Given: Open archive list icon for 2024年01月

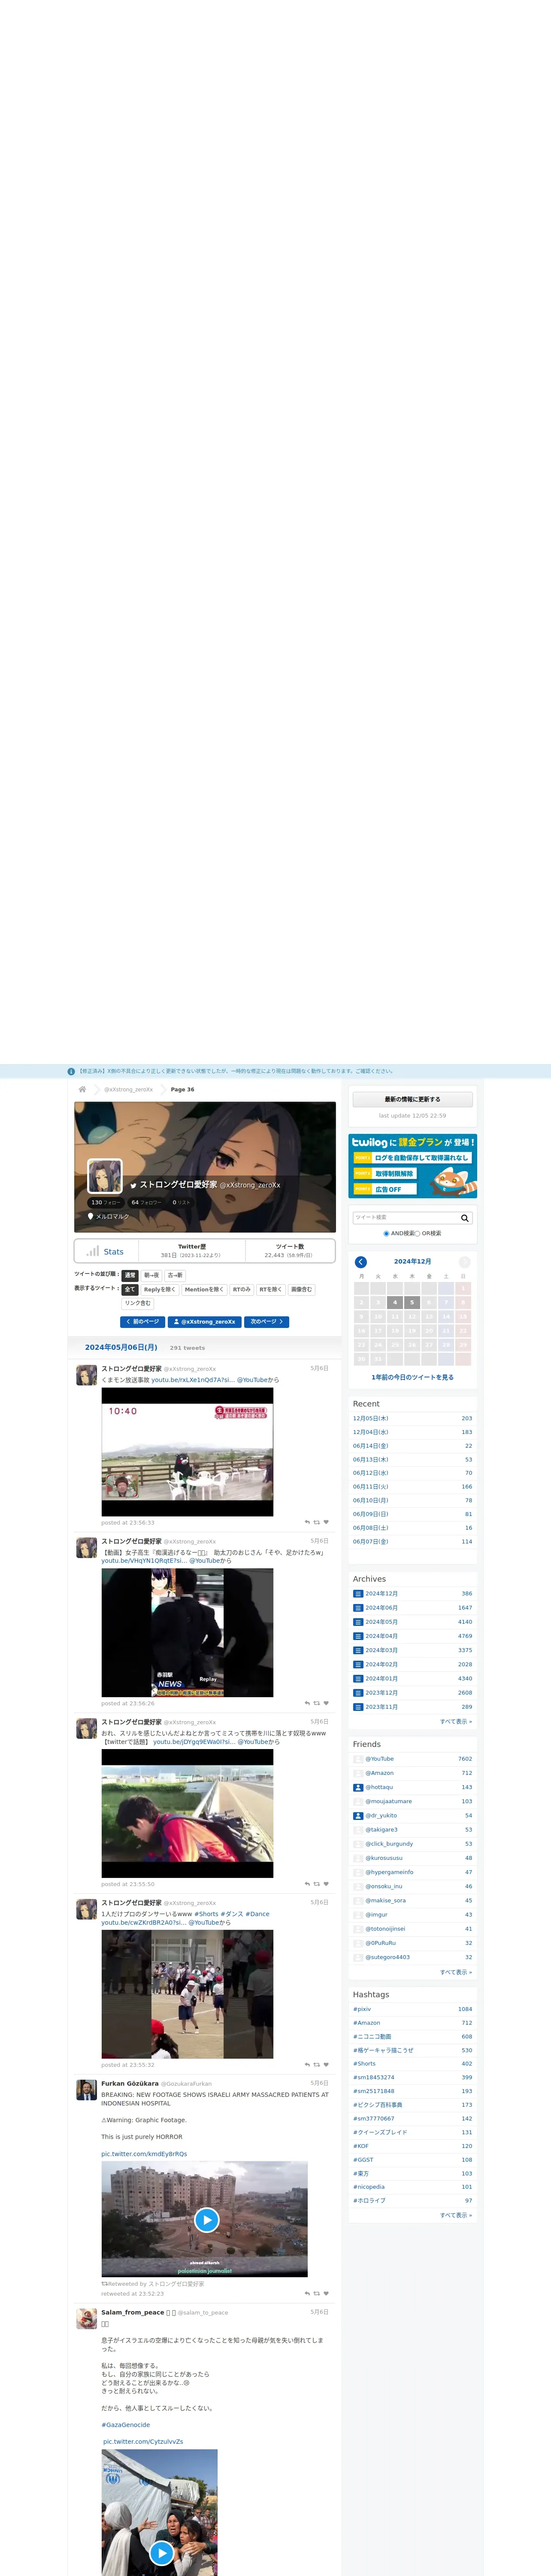Looking at the screenshot, I should pyautogui.click(x=358, y=1679).
